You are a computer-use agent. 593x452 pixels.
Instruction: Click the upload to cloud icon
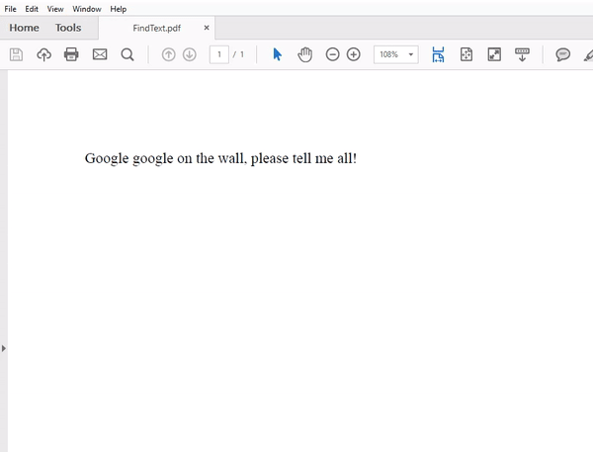pyautogui.click(x=43, y=54)
